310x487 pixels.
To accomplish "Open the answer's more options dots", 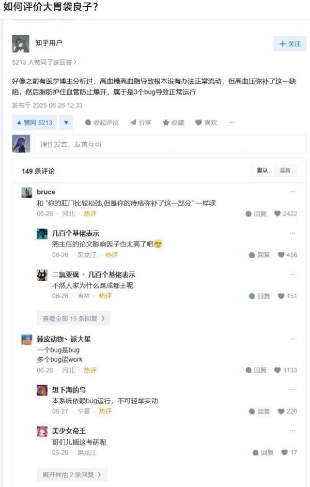I will 231,123.
